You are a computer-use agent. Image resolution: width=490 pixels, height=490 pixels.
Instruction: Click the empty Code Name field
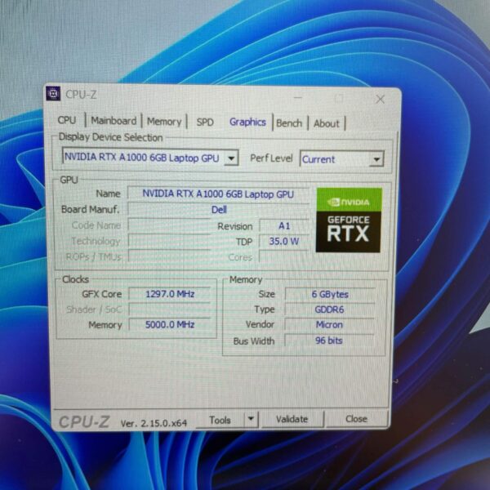tap(169, 225)
